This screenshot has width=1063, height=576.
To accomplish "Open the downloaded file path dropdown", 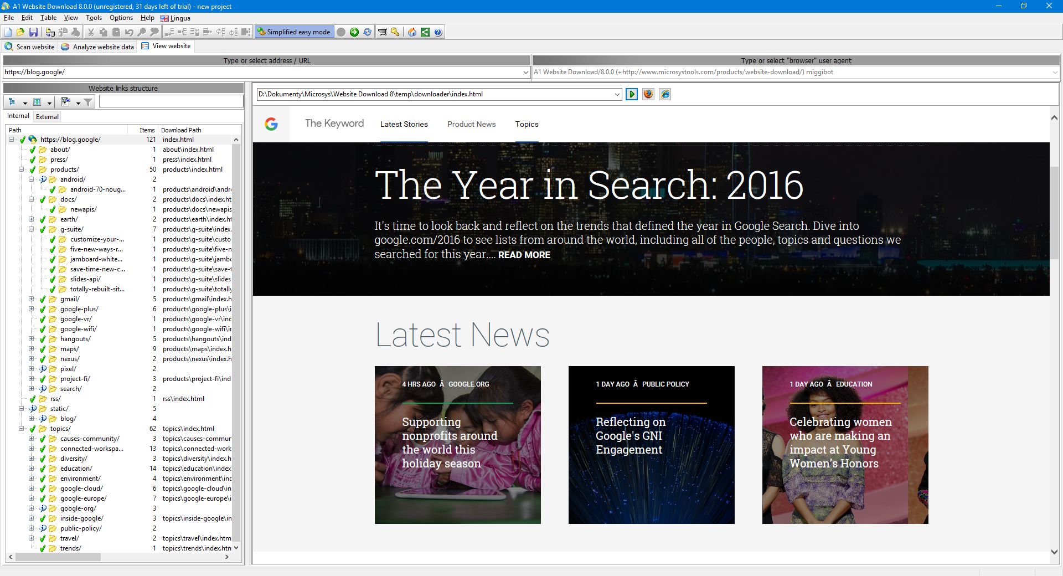I will tap(617, 94).
